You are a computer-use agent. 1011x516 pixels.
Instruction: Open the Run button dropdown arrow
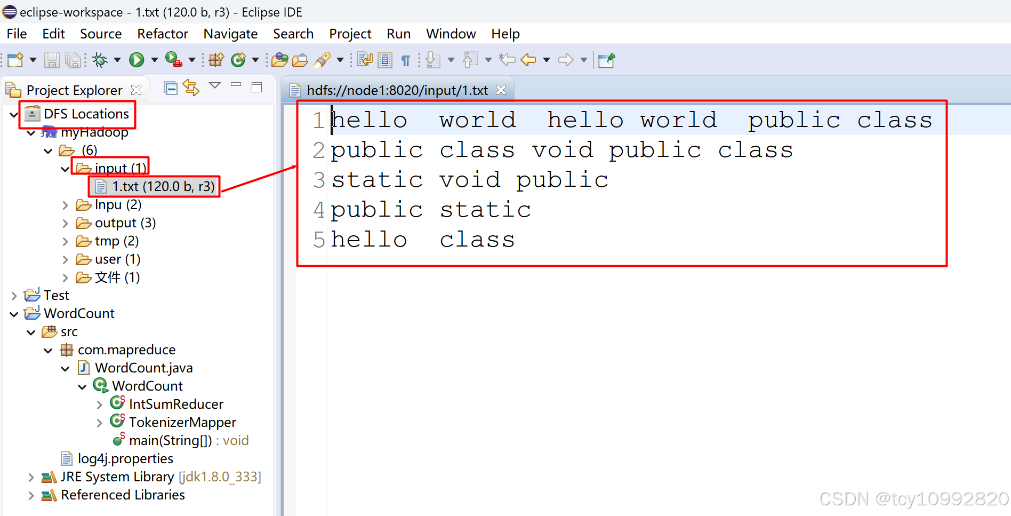[x=154, y=60]
